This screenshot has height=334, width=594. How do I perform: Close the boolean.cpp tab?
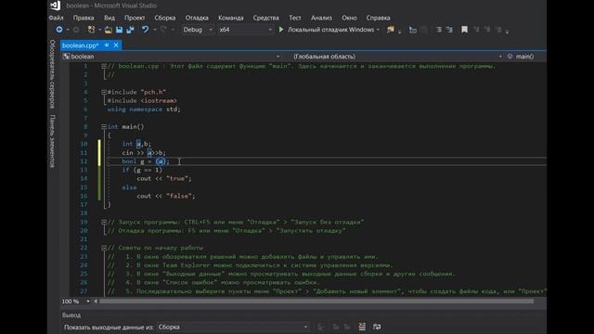(x=116, y=45)
